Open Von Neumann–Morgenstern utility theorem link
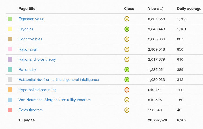This screenshot has width=203, height=129. tap(54, 100)
